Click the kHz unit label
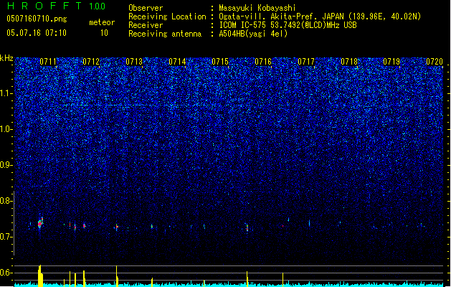 pyautogui.click(x=6, y=58)
